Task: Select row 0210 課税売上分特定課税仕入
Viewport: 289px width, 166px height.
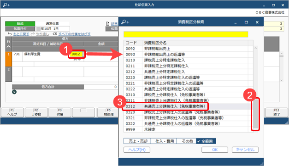Action: tap(186, 61)
